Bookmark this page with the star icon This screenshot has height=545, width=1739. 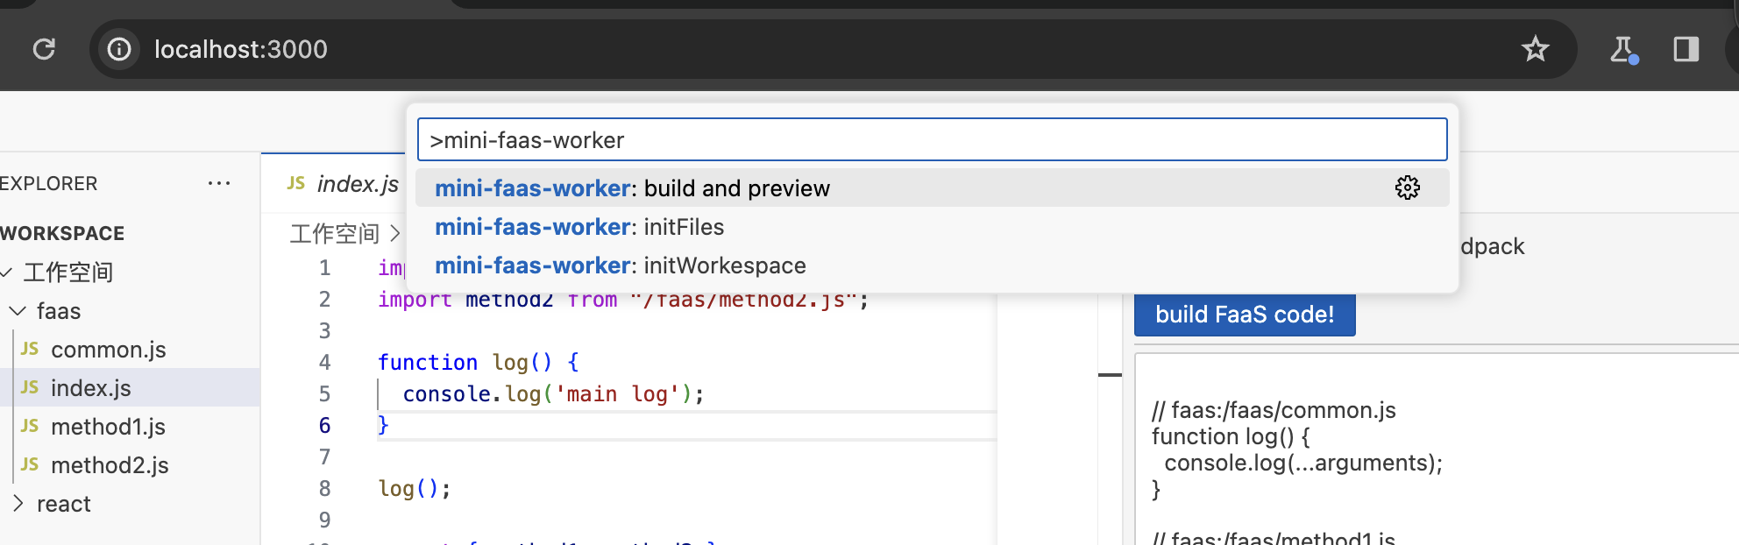tap(1535, 49)
